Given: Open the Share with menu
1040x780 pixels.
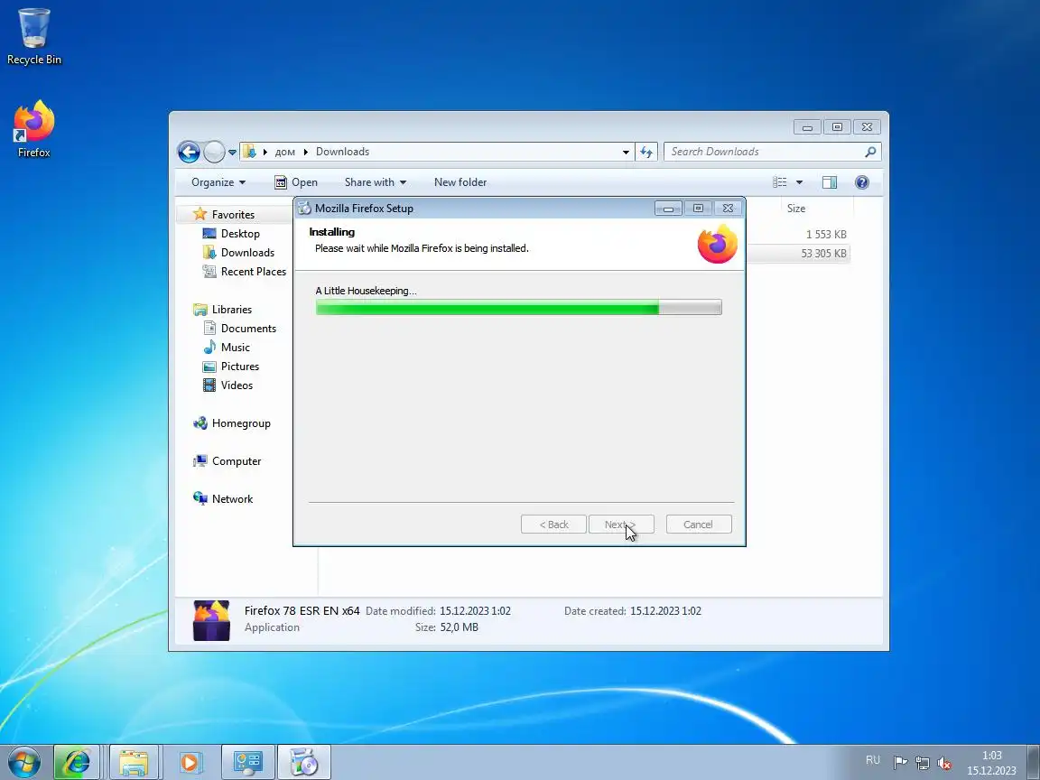Looking at the screenshot, I should [376, 182].
